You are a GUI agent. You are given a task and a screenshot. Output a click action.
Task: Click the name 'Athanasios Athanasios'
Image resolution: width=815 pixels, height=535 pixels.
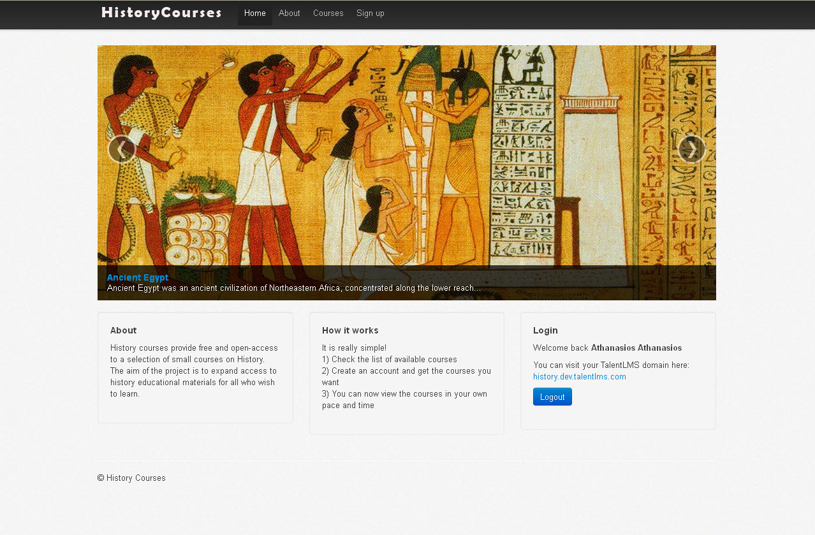click(x=636, y=348)
